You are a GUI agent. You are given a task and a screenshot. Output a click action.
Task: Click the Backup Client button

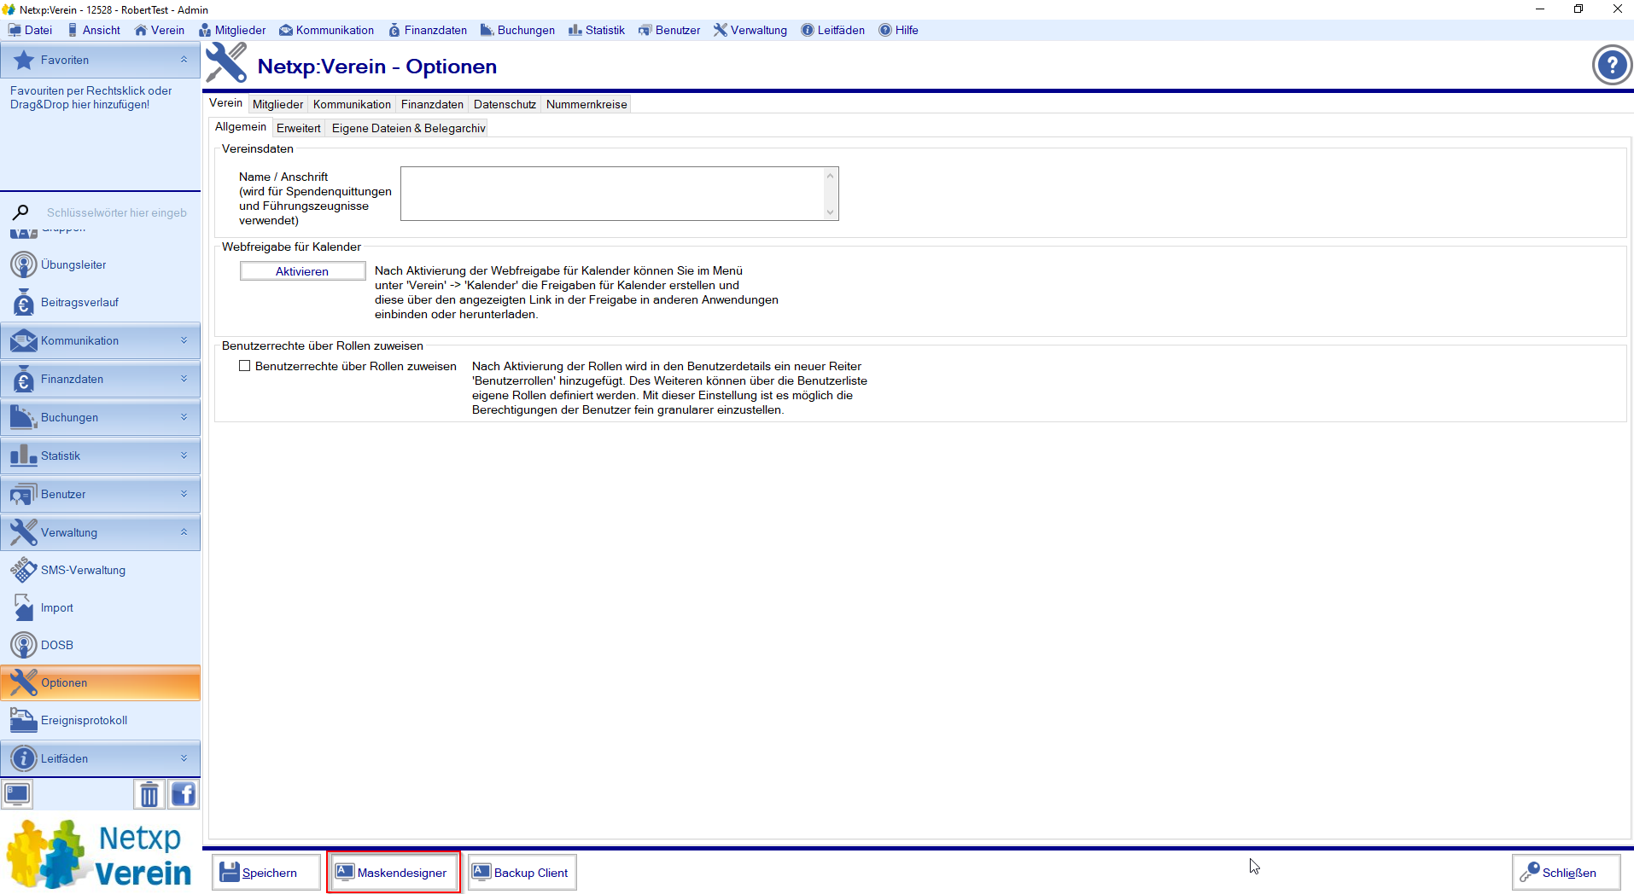pos(522,872)
